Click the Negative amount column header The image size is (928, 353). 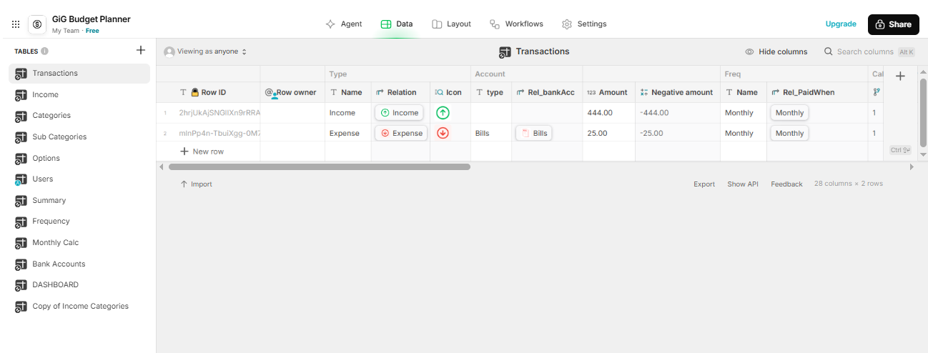[678, 92]
